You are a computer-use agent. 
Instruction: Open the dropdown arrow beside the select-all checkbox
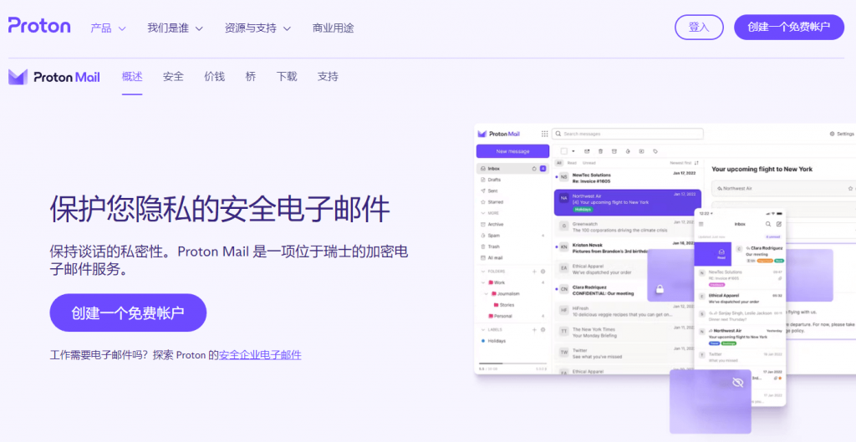(573, 151)
